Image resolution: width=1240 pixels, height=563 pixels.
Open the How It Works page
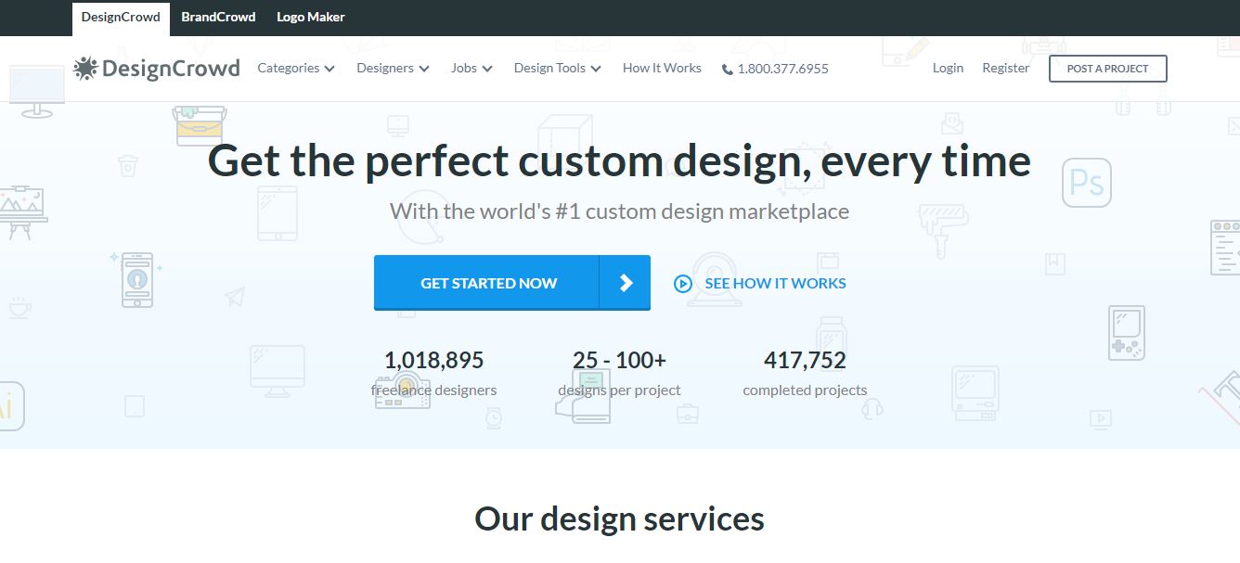[662, 68]
